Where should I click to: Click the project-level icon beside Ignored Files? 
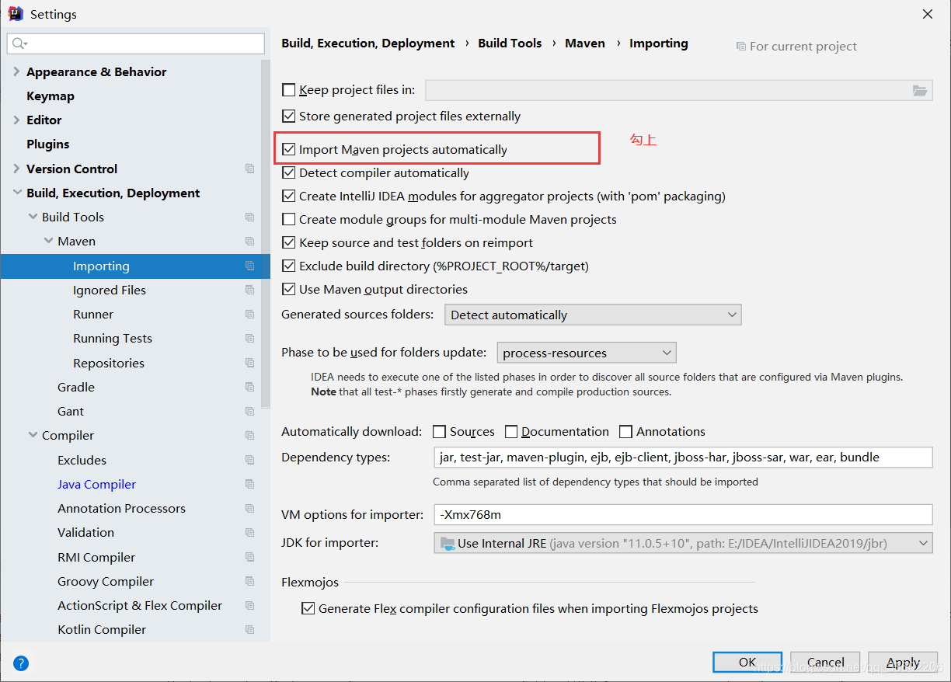pyautogui.click(x=249, y=290)
